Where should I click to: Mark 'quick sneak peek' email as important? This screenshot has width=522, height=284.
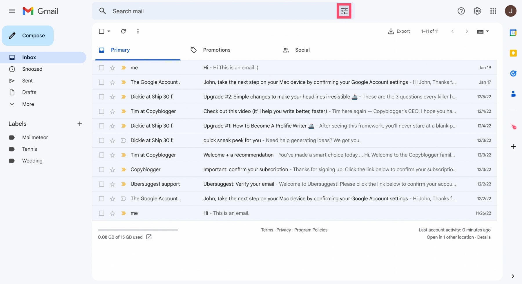tap(123, 140)
